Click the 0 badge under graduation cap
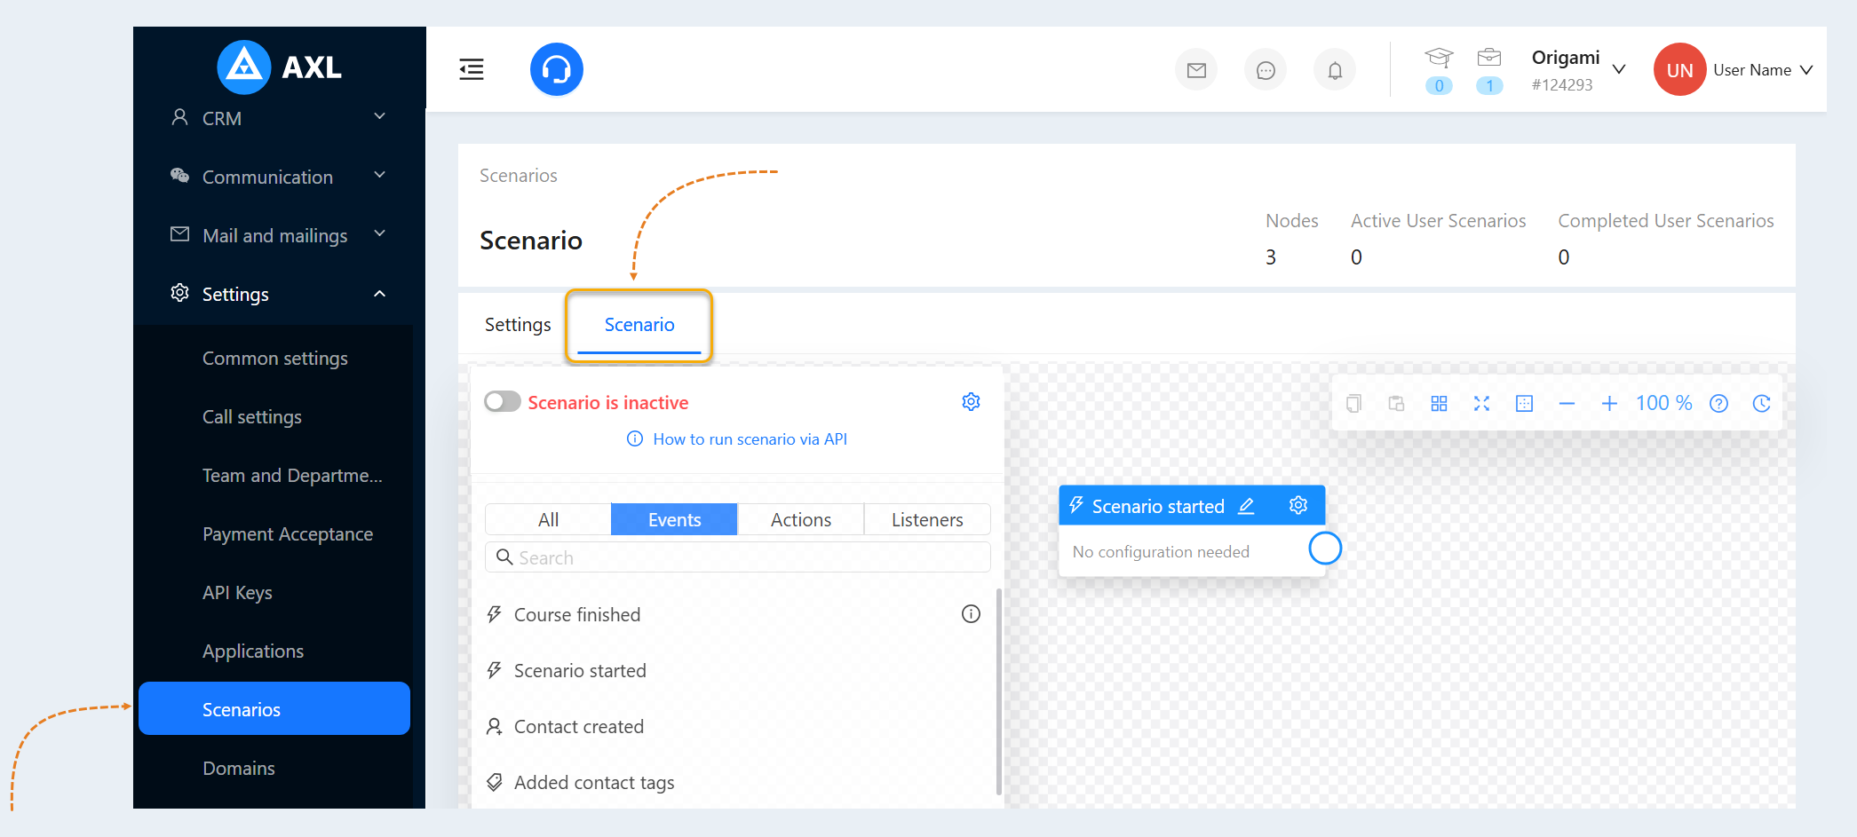 coord(1439,85)
